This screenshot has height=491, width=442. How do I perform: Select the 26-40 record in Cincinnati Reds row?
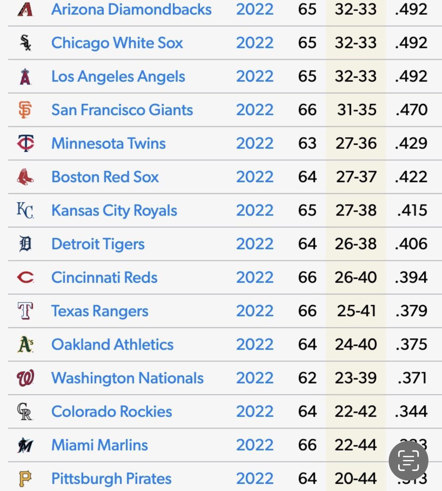tap(355, 277)
